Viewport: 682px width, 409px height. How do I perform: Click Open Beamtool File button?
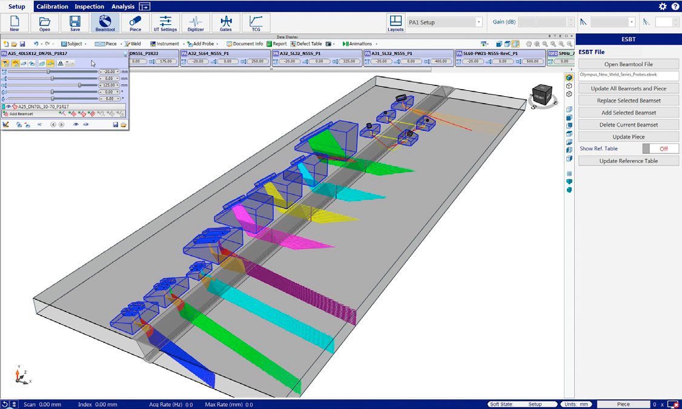point(628,64)
